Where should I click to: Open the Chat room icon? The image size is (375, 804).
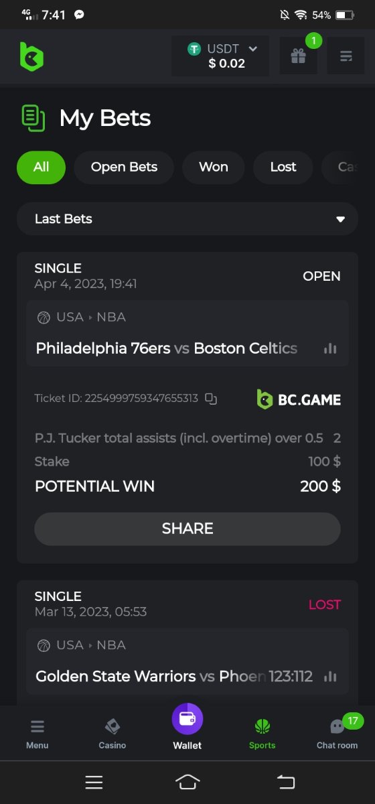[337, 732]
